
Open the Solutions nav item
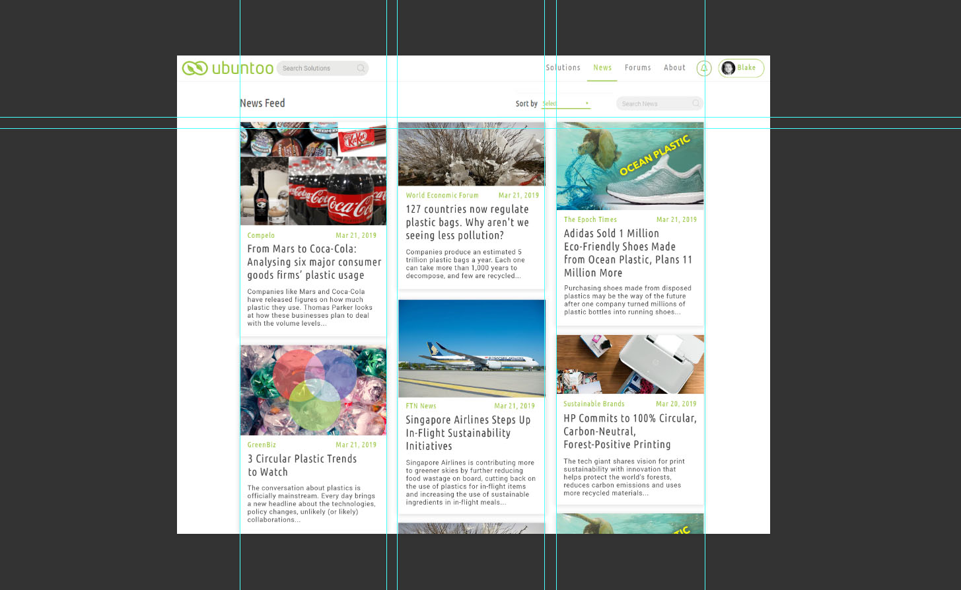(563, 67)
